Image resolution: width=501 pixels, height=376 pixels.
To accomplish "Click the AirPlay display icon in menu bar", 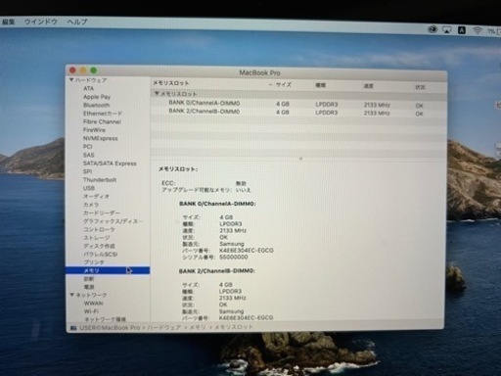I will click(x=446, y=30).
